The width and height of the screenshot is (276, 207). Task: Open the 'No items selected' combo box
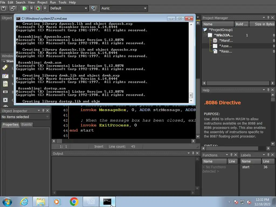pos(25,117)
